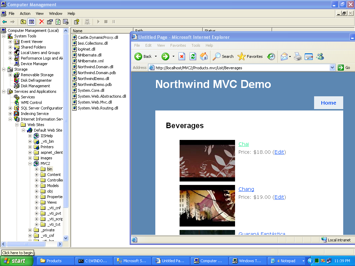Click the Edit link next to $18.00
This screenshot has width=355, height=266.
279,152
